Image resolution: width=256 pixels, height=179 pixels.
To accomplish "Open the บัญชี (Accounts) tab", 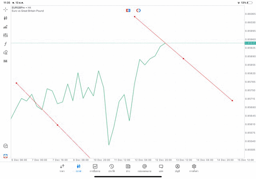I will point(177,168).
